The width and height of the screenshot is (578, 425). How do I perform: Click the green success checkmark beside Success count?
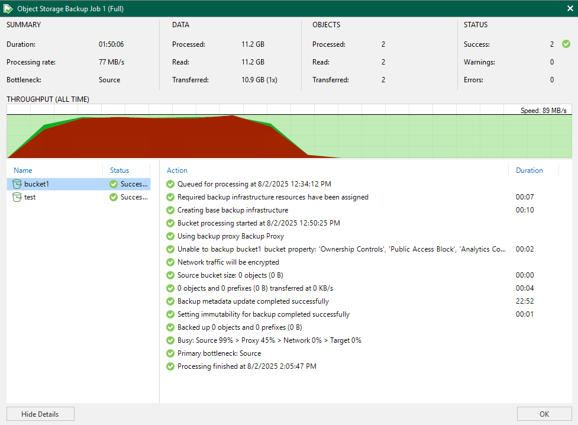[x=566, y=44]
